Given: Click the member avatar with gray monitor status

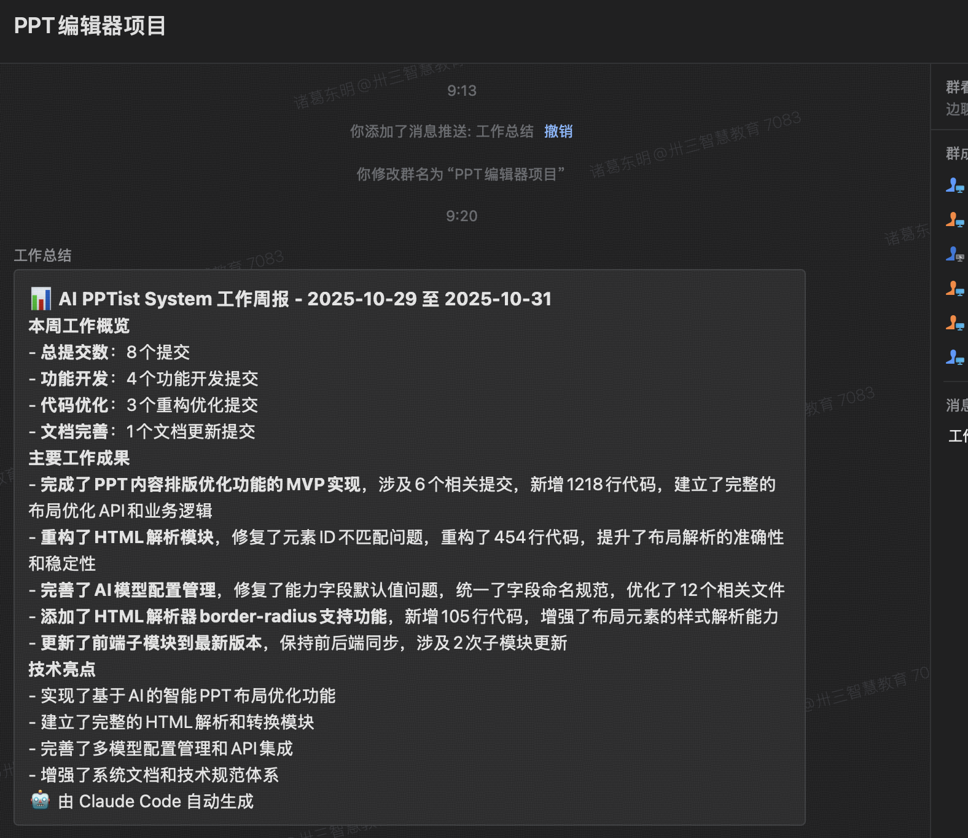Looking at the screenshot, I should [954, 254].
